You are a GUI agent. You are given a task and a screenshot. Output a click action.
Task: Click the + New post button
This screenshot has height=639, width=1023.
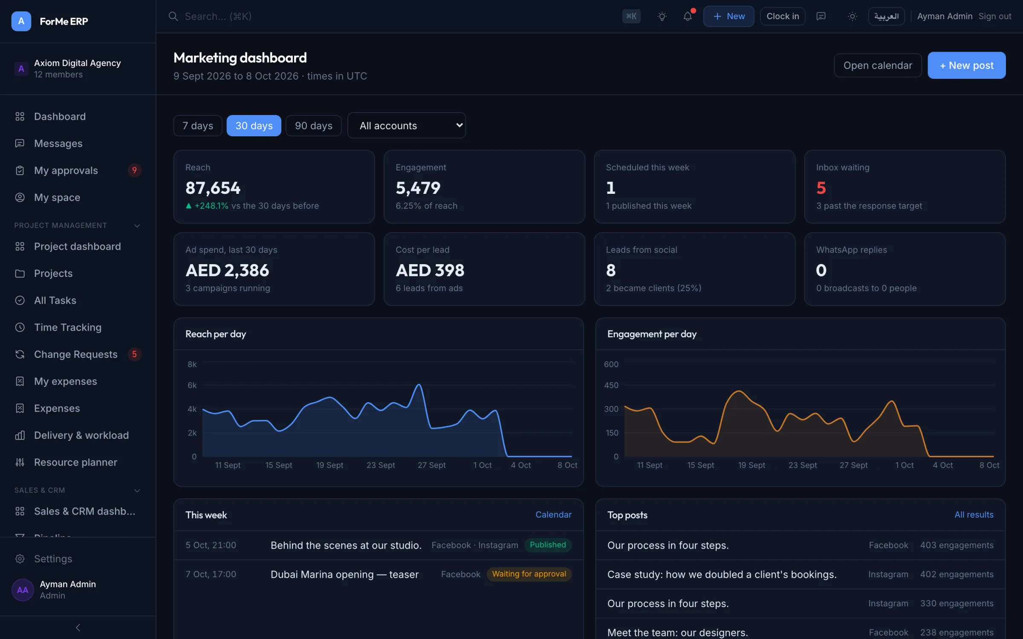pyautogui.click(x=966, y=65)
